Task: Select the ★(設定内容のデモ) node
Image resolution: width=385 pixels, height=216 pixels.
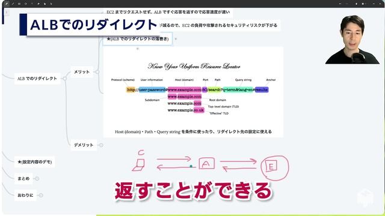Action: coord(35,162)
